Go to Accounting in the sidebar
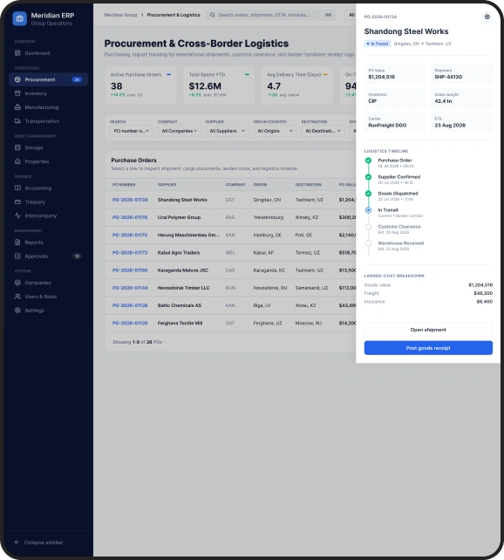This screenshot has height=560, width=504. [48, 188]
